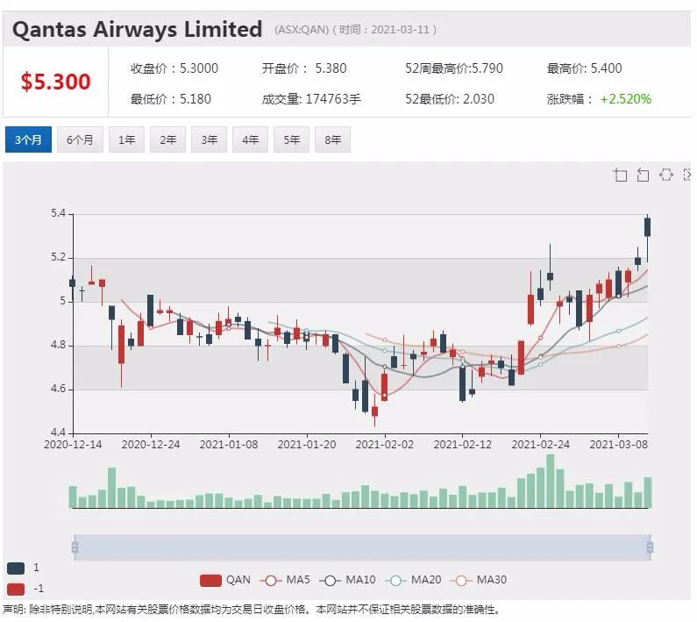
Task: Open the 3年 range view
Action: point(209,139)
